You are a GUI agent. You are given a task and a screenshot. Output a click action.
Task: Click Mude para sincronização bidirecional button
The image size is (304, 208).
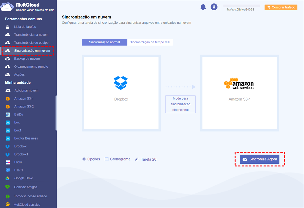point(180,104)
